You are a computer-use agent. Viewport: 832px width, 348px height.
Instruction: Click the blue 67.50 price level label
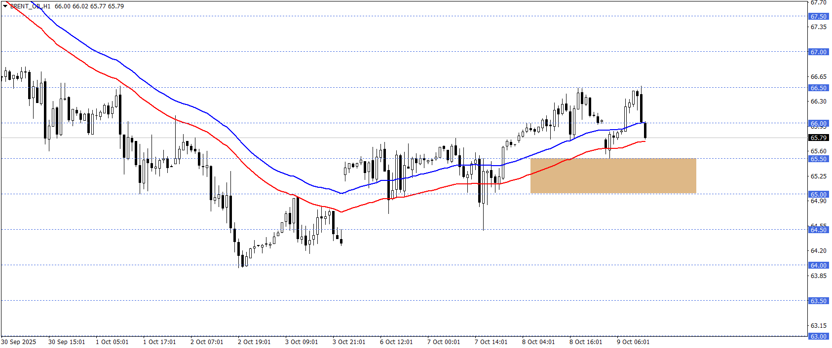pyautogui.click(x=818, y=16)
